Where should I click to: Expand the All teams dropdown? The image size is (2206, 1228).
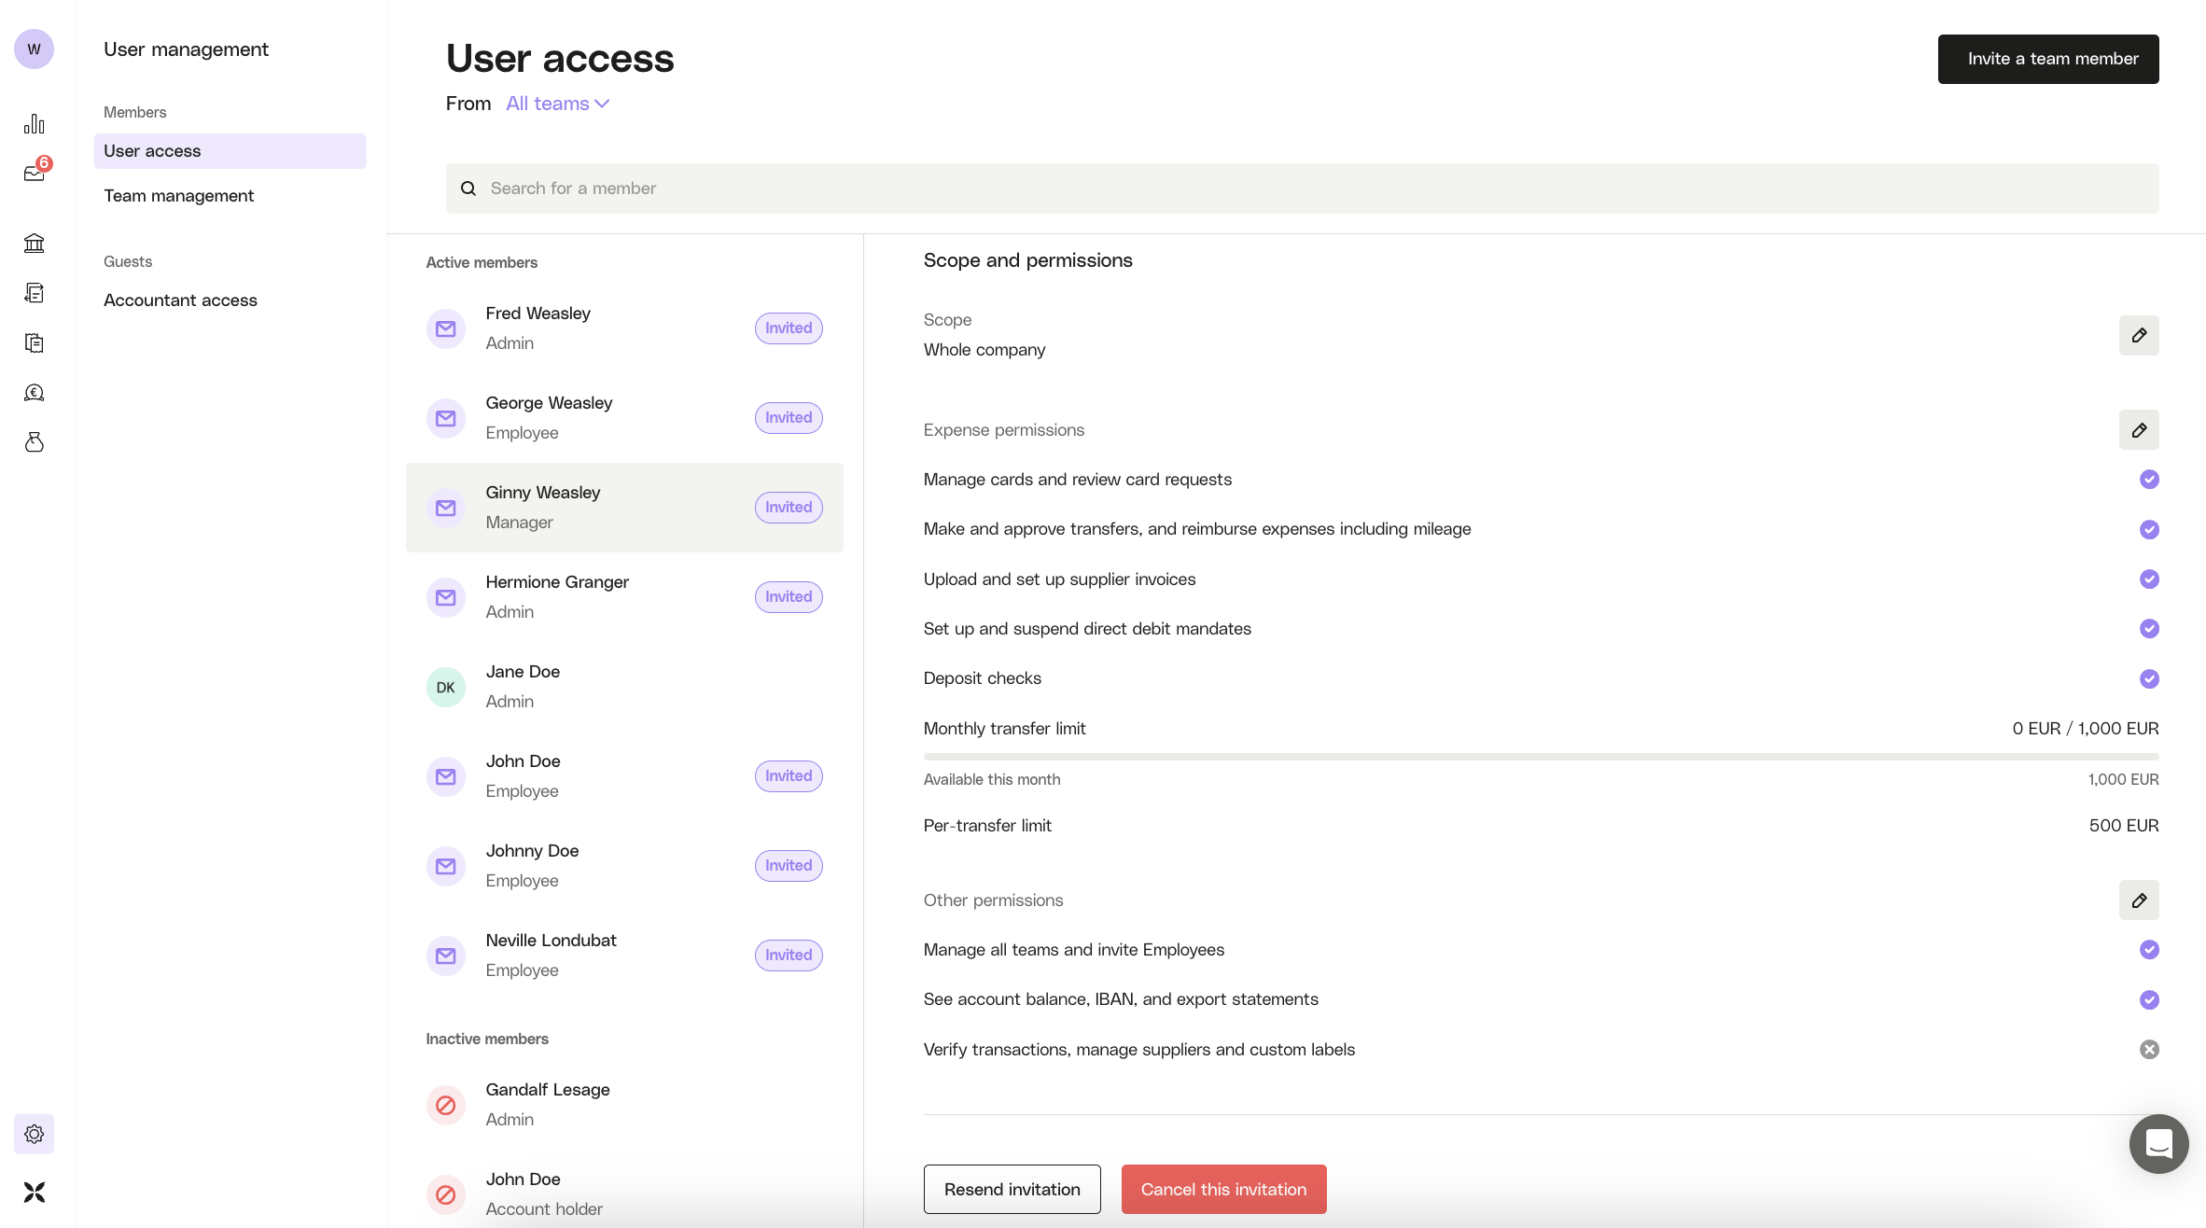click(x=557, y=104)
